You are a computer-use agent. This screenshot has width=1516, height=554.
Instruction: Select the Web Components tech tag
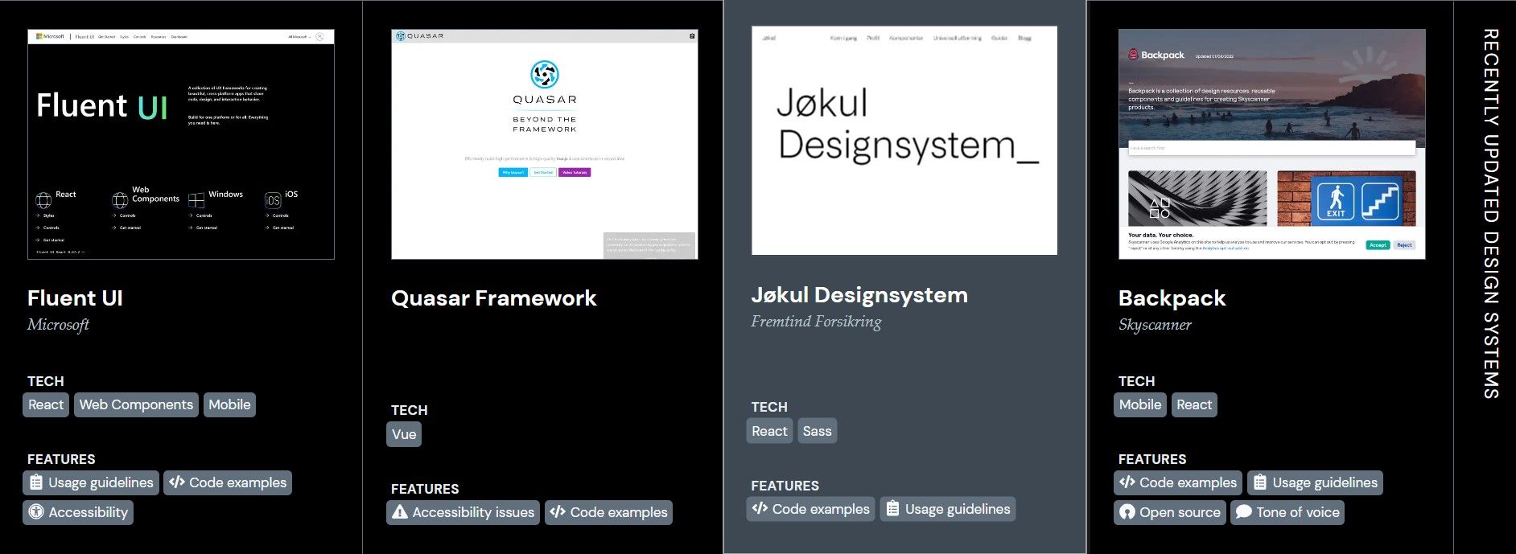pos(136,404)
